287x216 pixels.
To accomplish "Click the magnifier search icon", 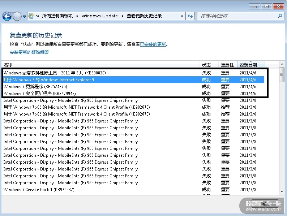I will coord(280,16).
